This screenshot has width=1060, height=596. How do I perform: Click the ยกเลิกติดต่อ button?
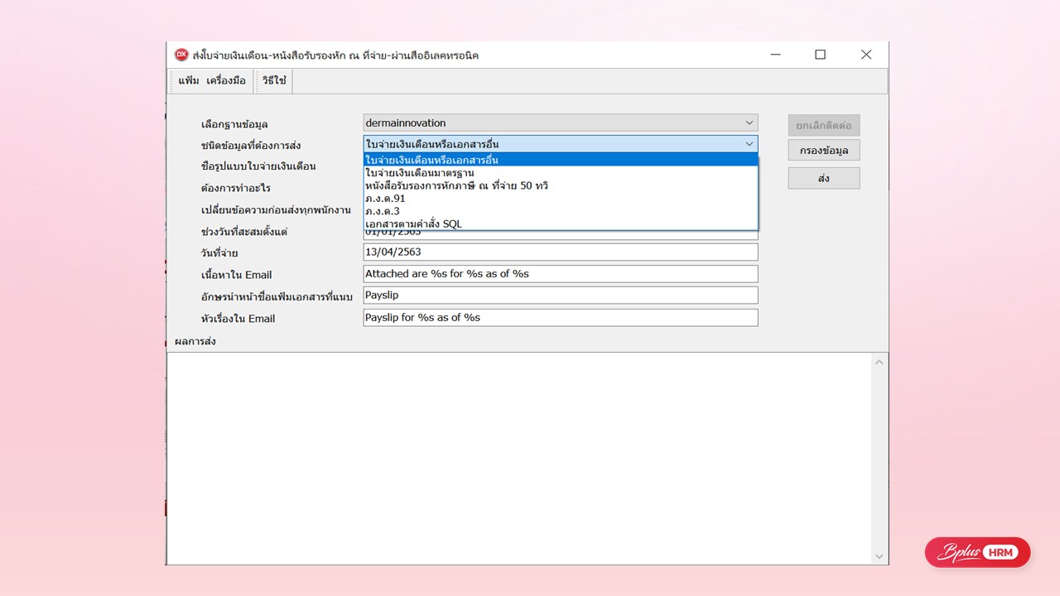coord(824,126)
